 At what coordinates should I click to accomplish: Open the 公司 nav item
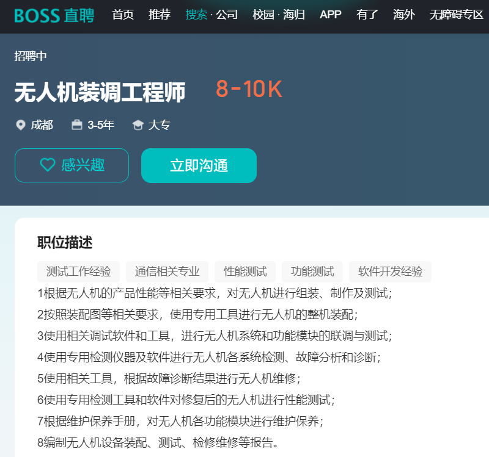coord(227,15)
